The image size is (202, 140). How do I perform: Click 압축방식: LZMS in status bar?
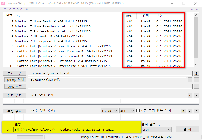pyautogui.click(x=162, y=137)
